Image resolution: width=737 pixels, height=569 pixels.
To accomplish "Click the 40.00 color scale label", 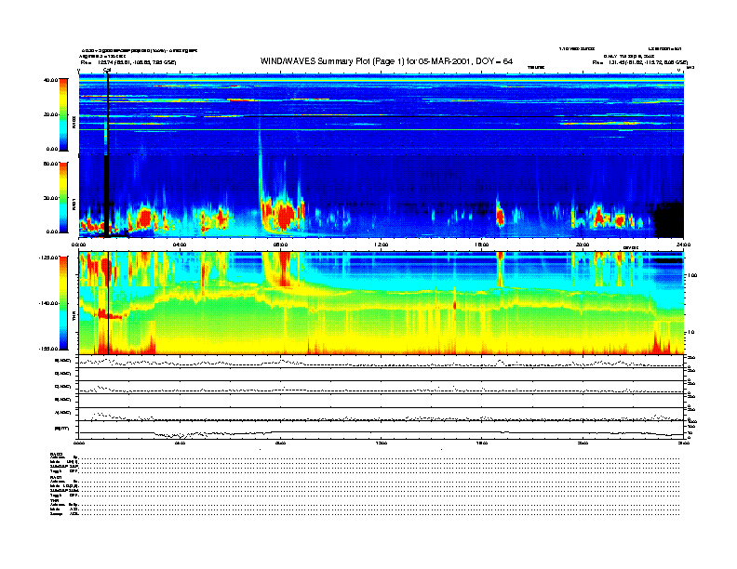I will 50,80.
